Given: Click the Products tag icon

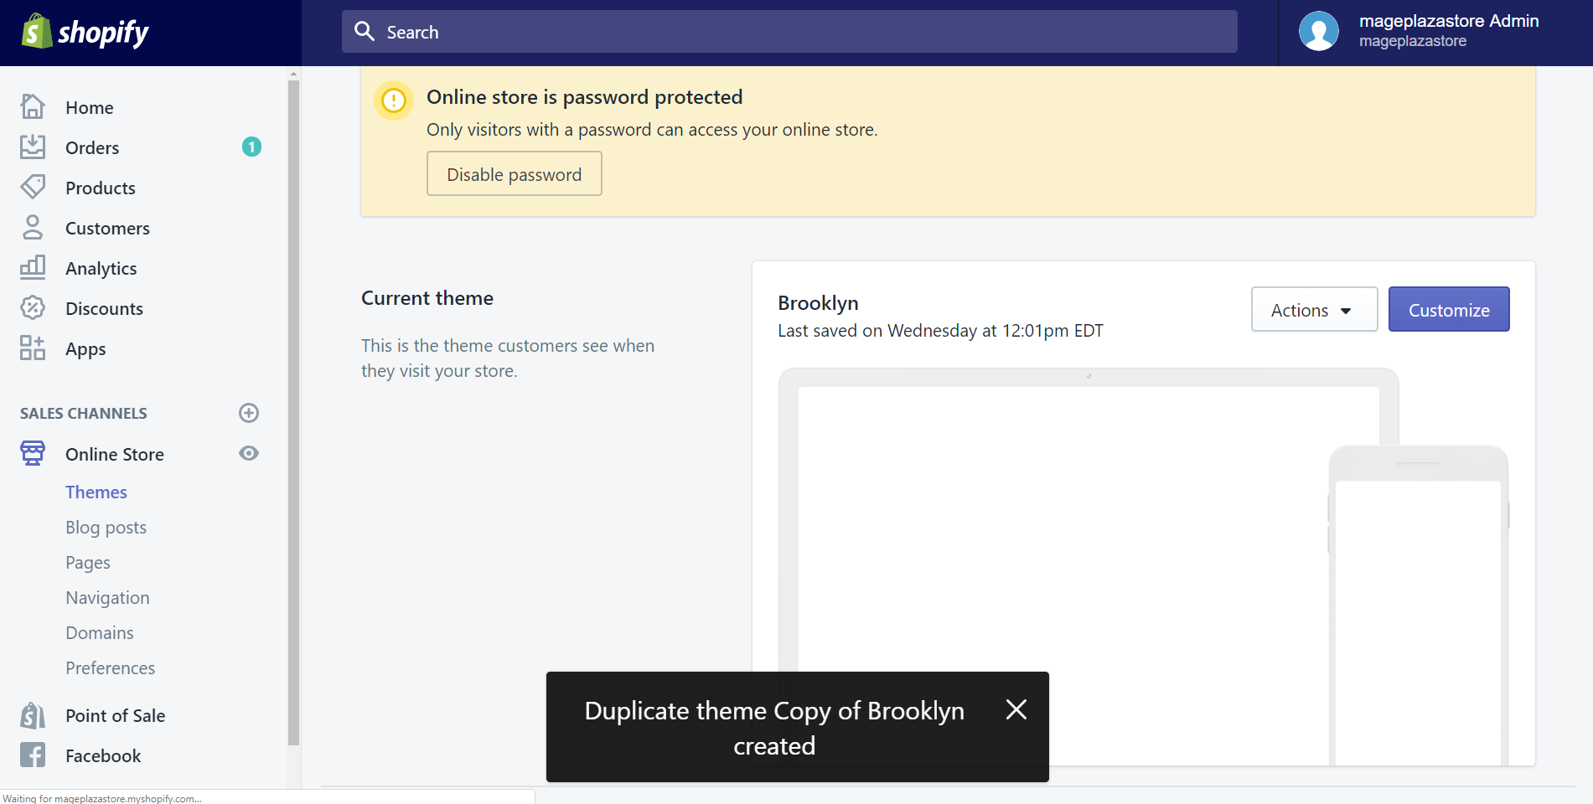Looking at the screenshot, I should pyautogui.click(x=33, y=187).
